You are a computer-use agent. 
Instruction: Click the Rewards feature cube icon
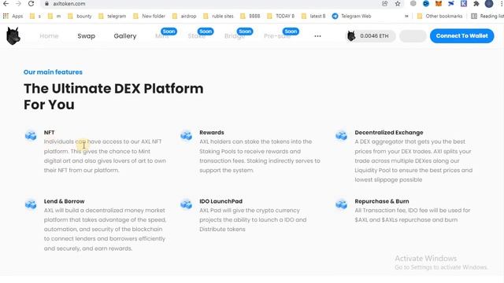(x=186, y=135)
